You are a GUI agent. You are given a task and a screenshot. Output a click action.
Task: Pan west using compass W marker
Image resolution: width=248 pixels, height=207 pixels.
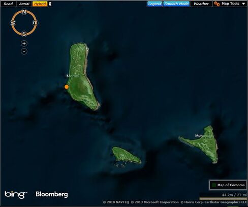pos(13,23)
